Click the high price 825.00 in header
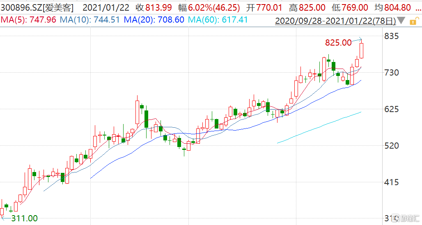 [312, 7]
